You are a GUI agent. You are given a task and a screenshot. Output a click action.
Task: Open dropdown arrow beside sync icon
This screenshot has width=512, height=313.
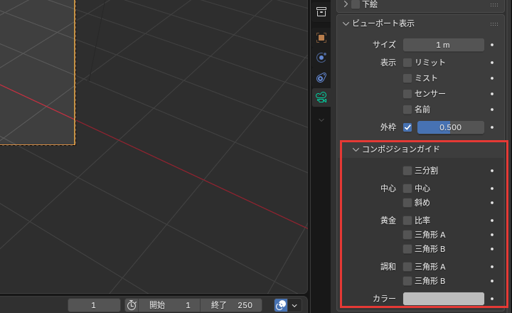tap(294, 305)
